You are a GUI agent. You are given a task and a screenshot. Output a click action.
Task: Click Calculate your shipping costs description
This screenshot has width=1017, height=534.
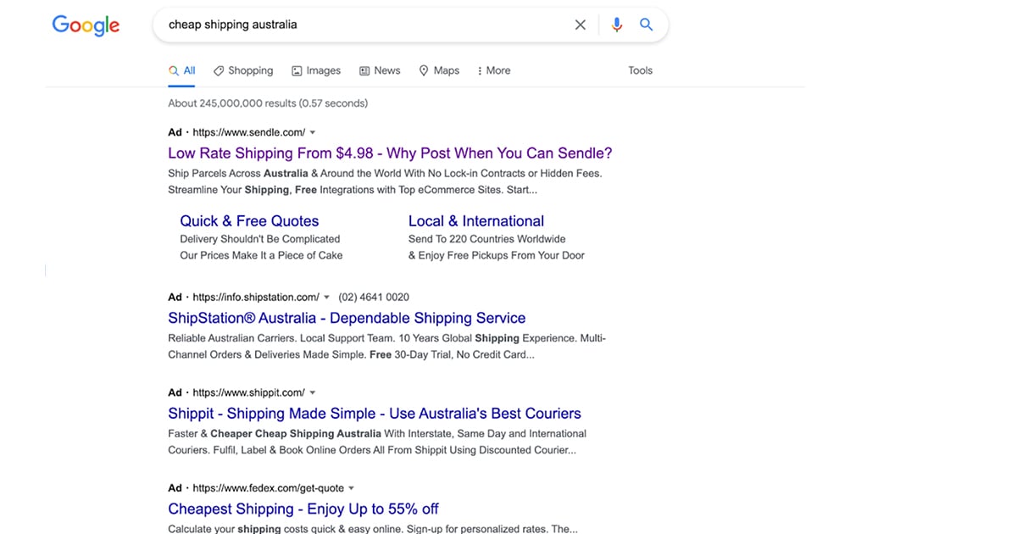pyautogui.click(x=373, y=529)
